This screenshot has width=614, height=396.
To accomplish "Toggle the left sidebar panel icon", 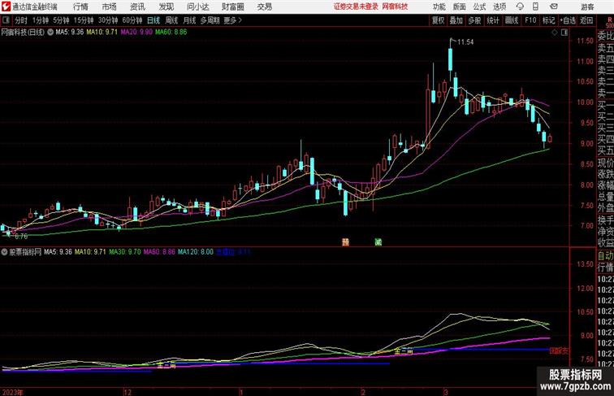I will tap(6, 20).
